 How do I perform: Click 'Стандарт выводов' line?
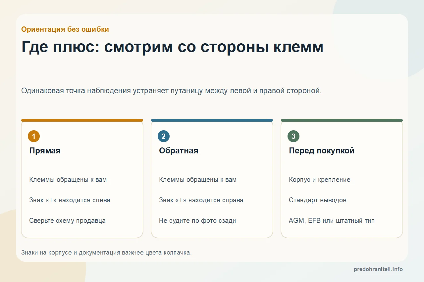coord(318,200)
